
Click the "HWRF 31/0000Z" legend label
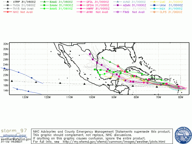click(98, 9)
